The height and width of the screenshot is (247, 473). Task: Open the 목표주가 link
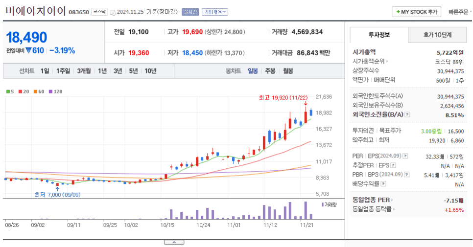pos(390,131)
